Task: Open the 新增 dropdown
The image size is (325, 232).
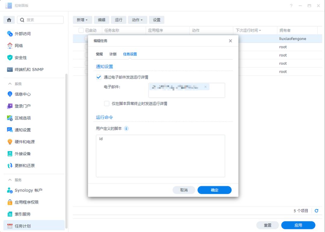Action: [x=82, y=20]
